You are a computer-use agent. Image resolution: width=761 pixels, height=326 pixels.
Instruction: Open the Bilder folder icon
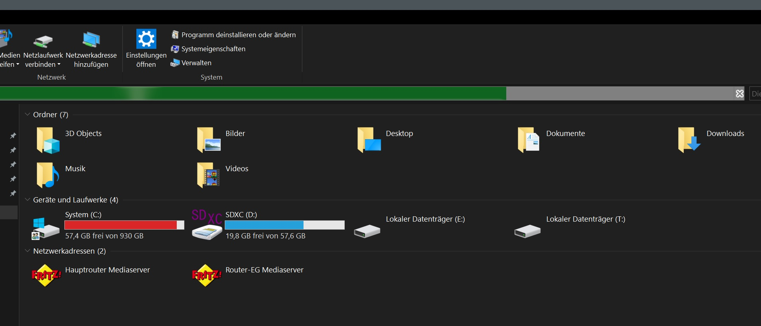click(209, 140)
